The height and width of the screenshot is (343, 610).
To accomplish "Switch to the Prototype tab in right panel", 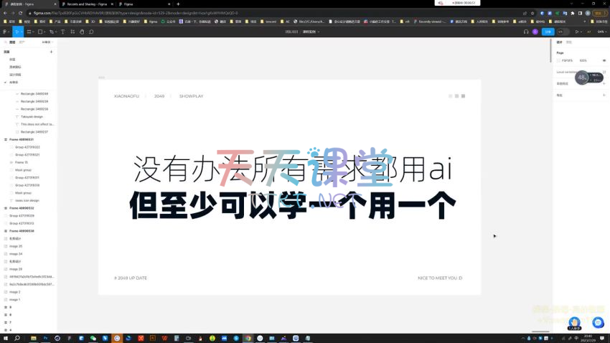I will click(x=569, y=42).
